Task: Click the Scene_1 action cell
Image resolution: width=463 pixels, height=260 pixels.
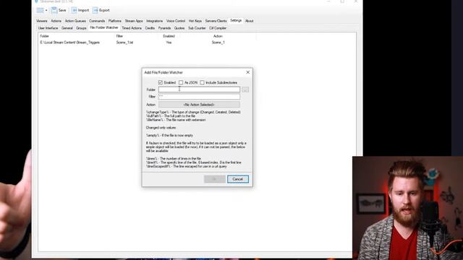Action: point(218,43)
